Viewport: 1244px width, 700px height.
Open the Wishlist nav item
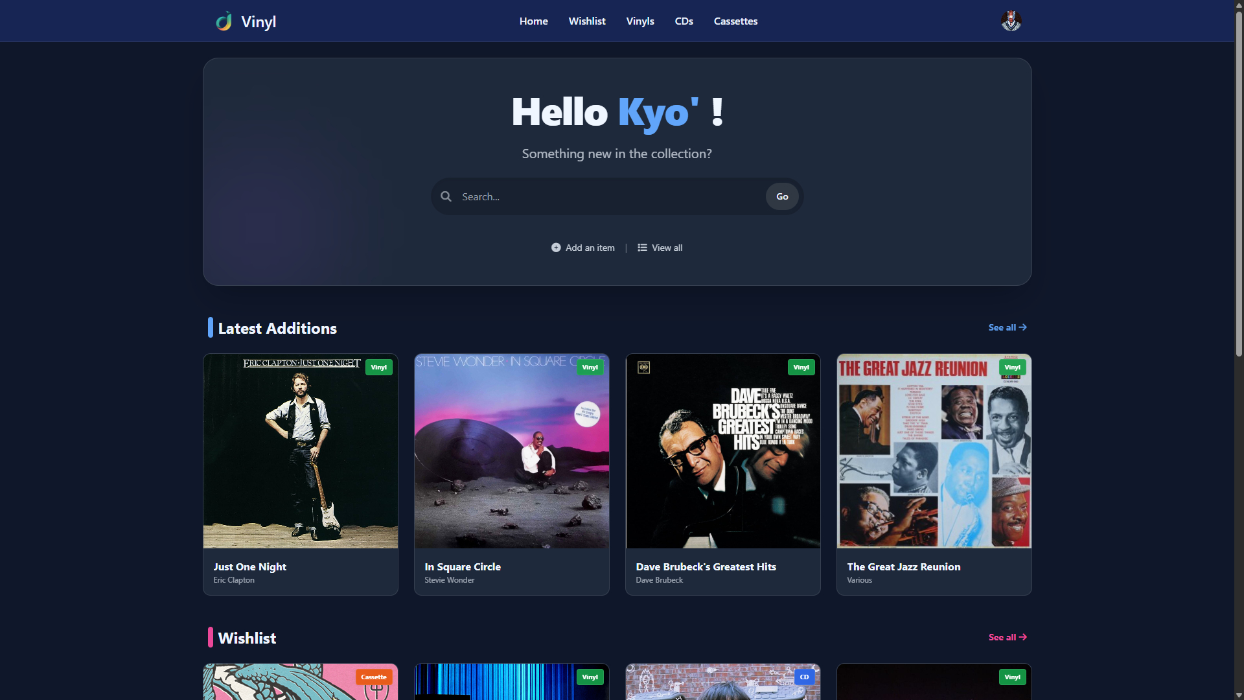coord(587,21)
